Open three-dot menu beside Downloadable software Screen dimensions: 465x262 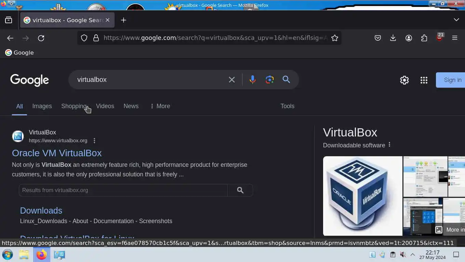(x=389, y=145)
